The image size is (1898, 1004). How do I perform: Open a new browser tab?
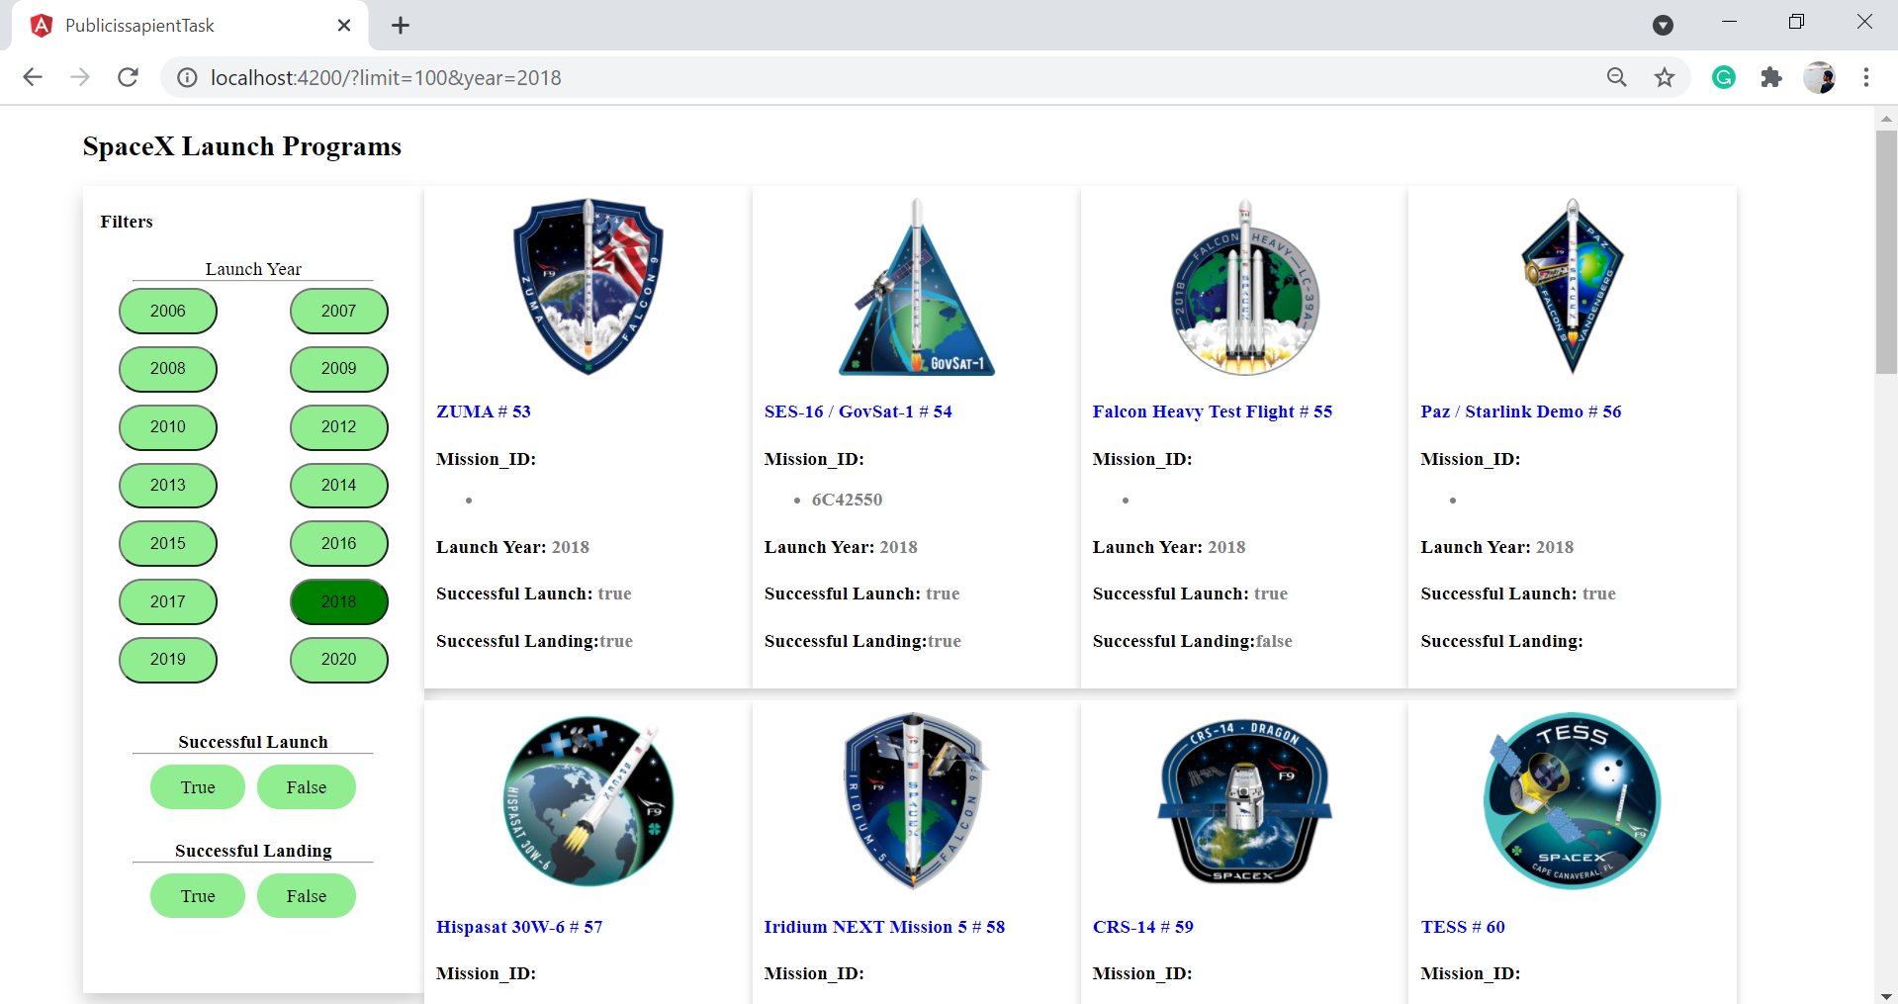401,25
